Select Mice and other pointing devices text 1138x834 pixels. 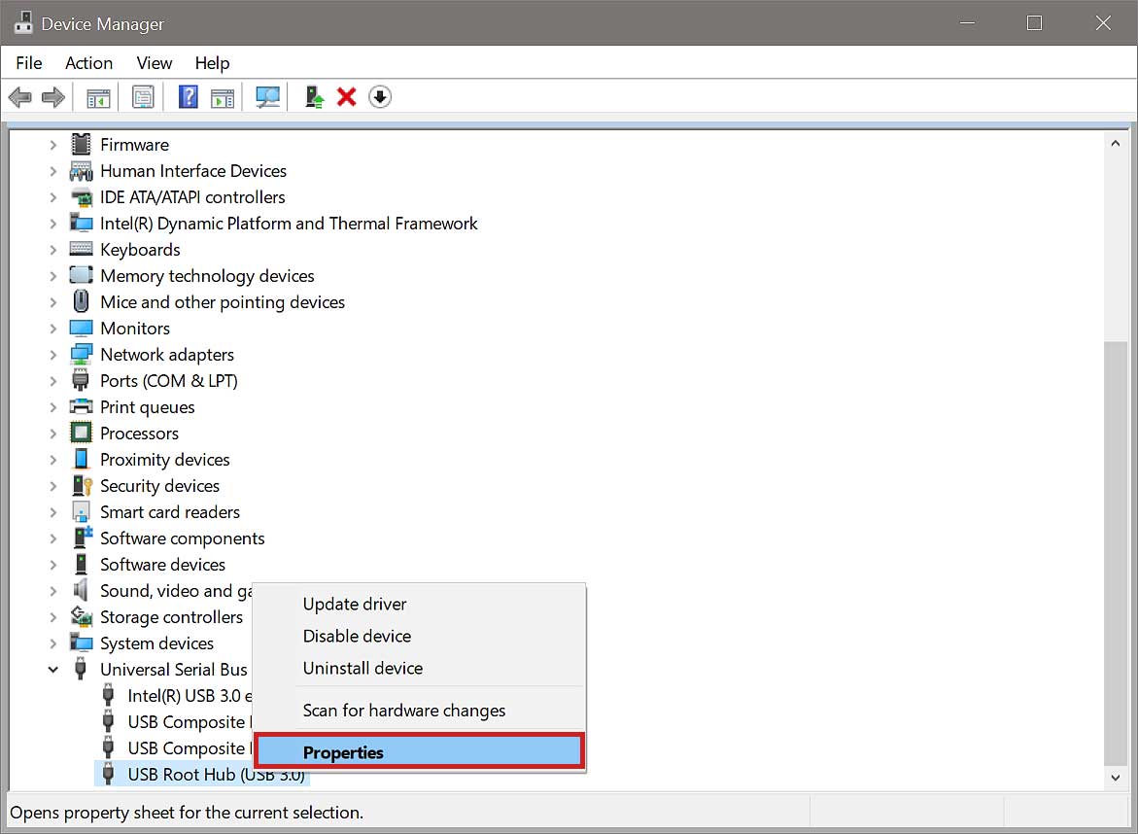(x=223, y=301)
